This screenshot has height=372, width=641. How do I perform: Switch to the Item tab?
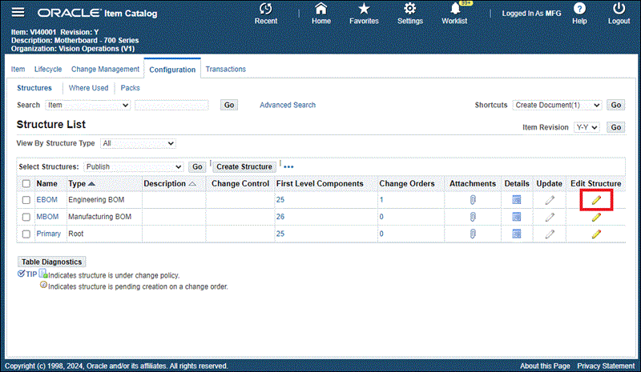[x=18, y=69]
